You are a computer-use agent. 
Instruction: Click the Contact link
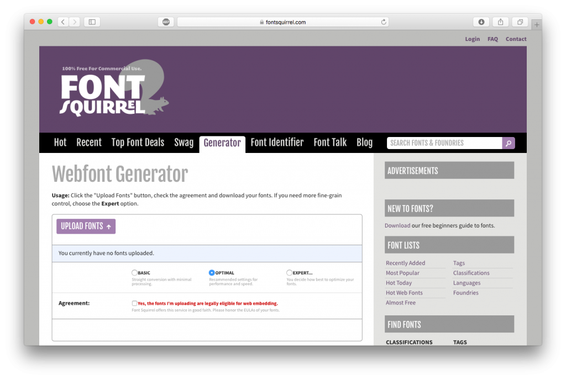click(x=516, y=39)
